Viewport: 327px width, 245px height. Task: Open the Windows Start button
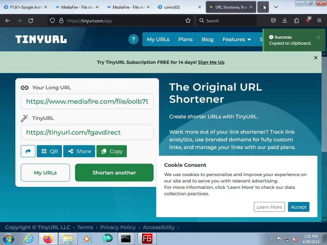(9, 239)
